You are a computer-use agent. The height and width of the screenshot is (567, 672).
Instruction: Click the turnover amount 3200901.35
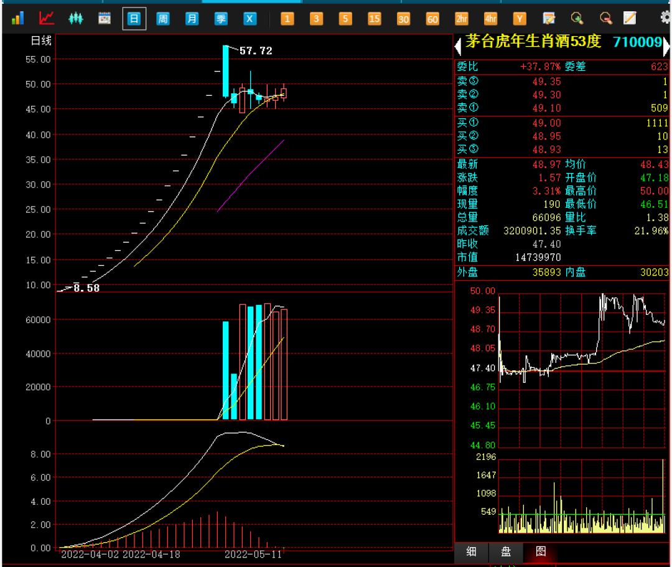point(532,231)
